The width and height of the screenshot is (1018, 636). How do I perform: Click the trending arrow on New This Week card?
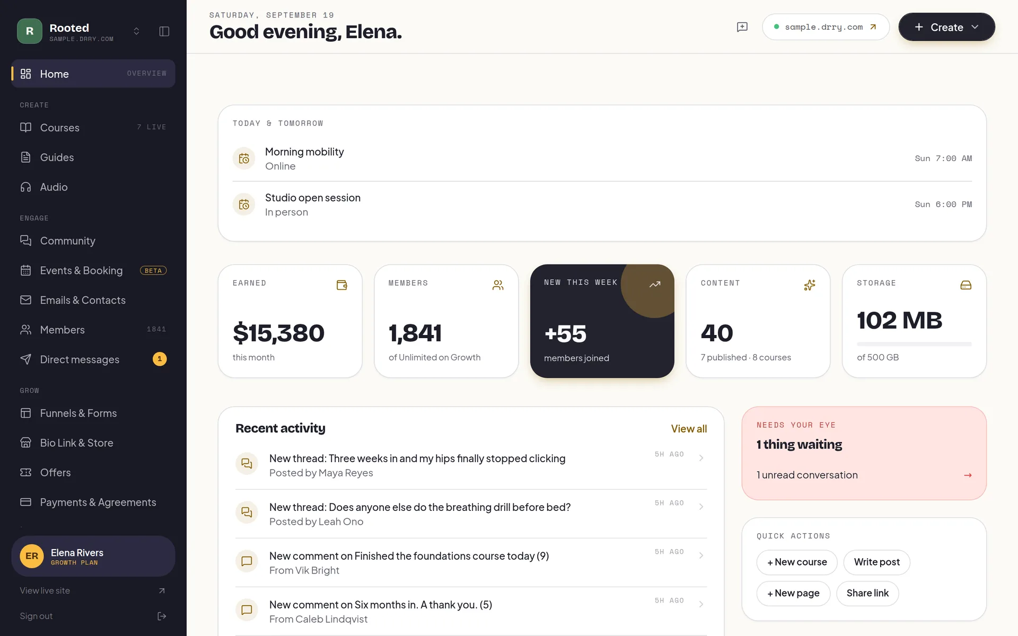pos(655,285)
